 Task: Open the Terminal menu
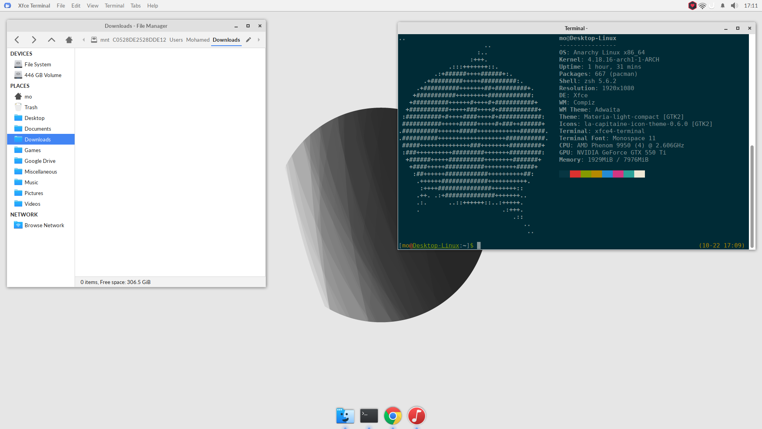(x=114, y=6)
